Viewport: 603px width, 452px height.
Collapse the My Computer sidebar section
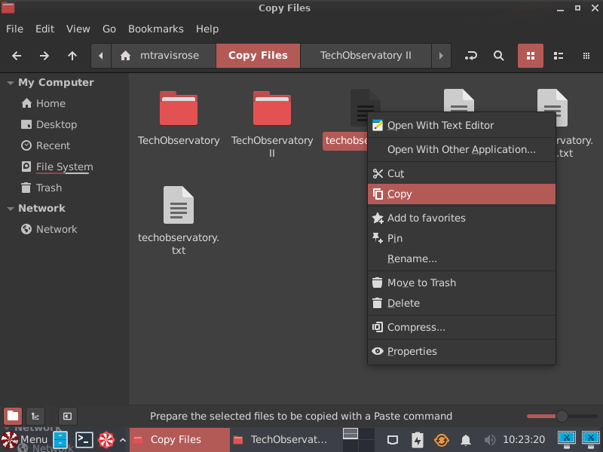[x=10, y=81]
